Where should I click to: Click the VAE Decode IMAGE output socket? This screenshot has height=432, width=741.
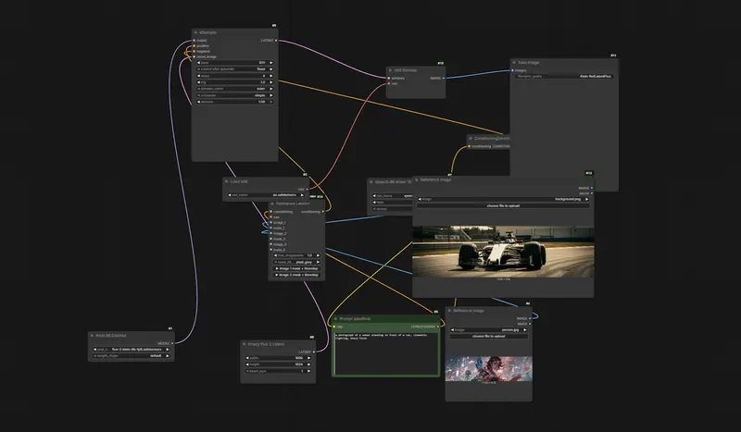click(x=444, y=79)
